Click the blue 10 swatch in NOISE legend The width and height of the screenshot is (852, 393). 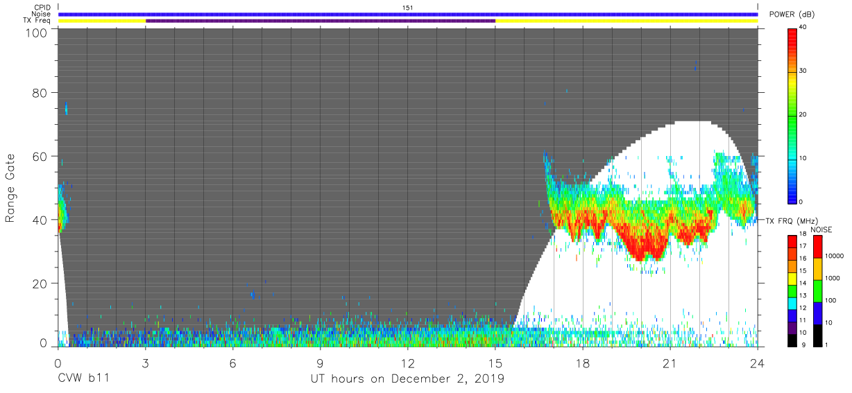(x=817, y=313)
